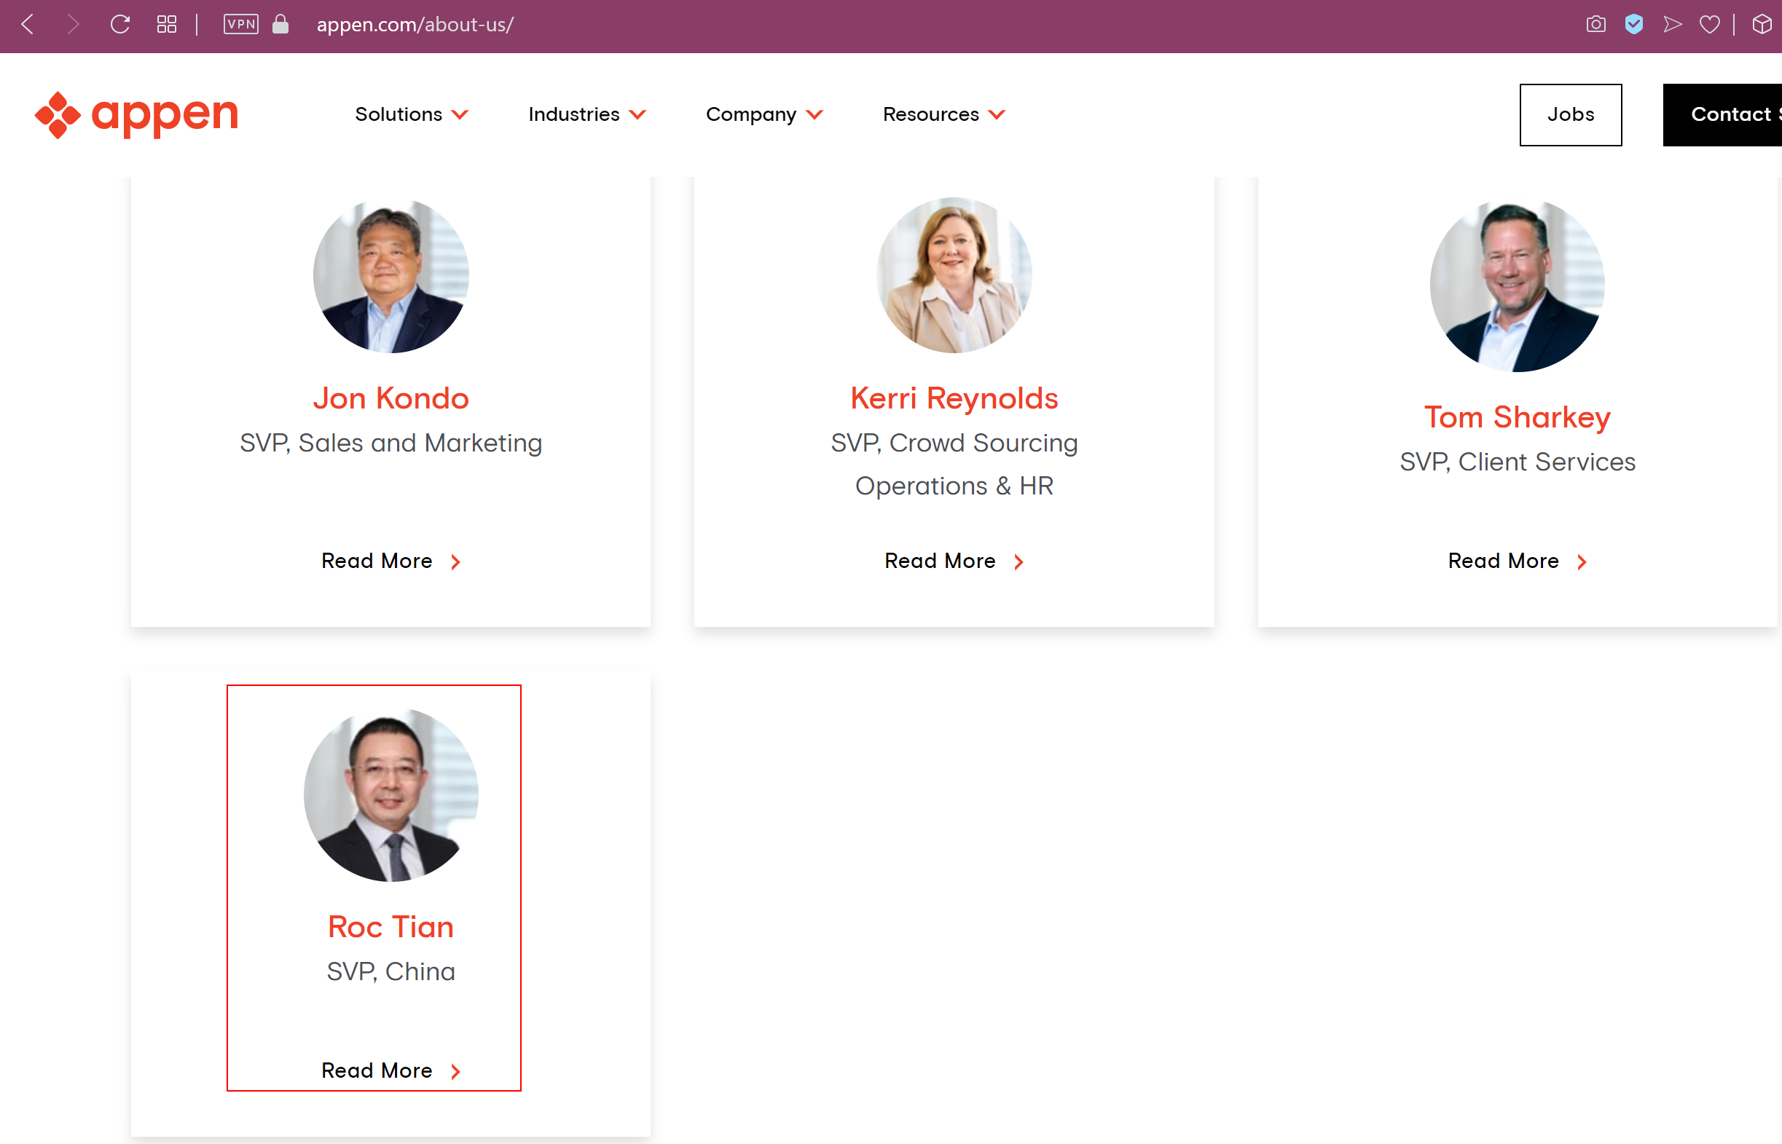1782x1144 pixels.
Task: Open the Resources menu
Action: pos(930,114)
